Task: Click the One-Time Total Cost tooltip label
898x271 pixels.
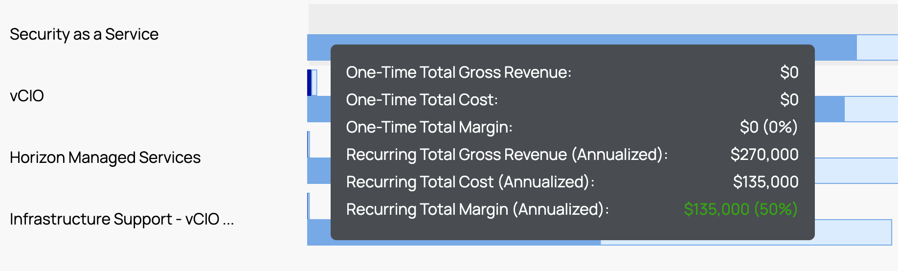Action: tap(422, 100)
